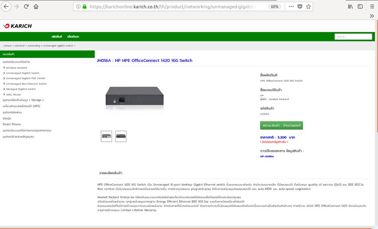Open Unmanaged Gigabit POE Switch category
Image resolution: width=378 pixels, height=229 pixels.
(x=25, y=78)
